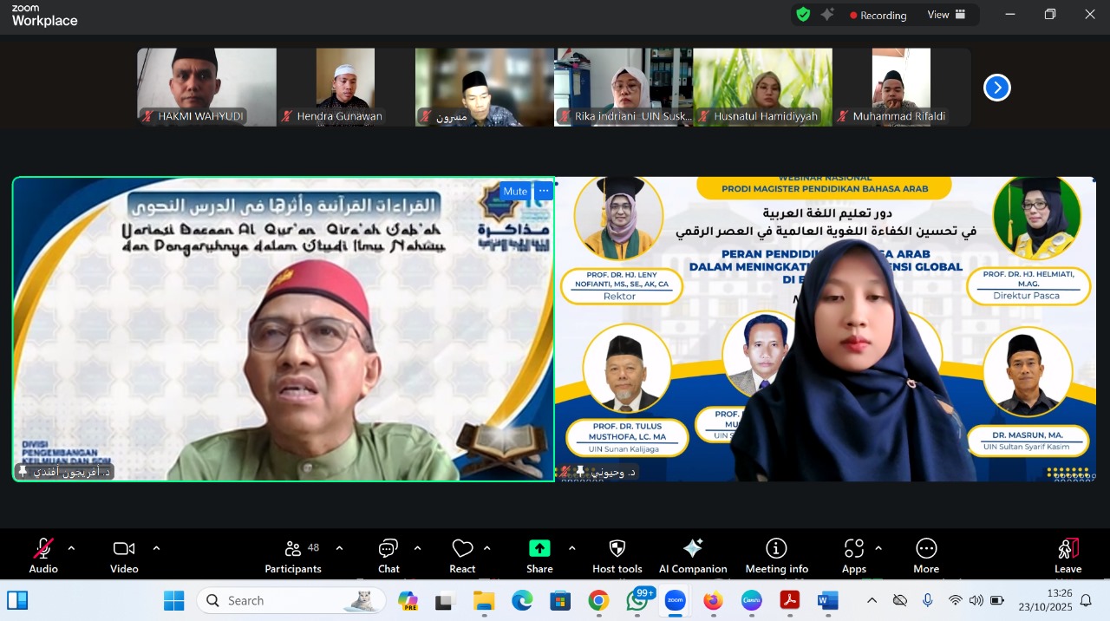Toggle camera with the Video button
Screen dimensions: 1110x621
[x=124, y=555]
